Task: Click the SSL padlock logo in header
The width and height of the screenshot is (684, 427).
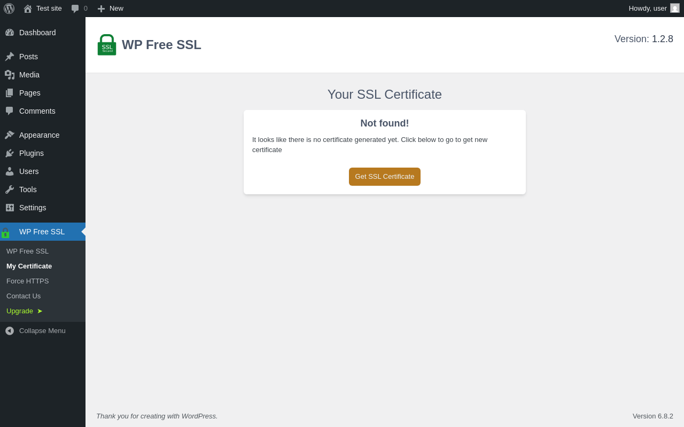Action: (107, 45)
